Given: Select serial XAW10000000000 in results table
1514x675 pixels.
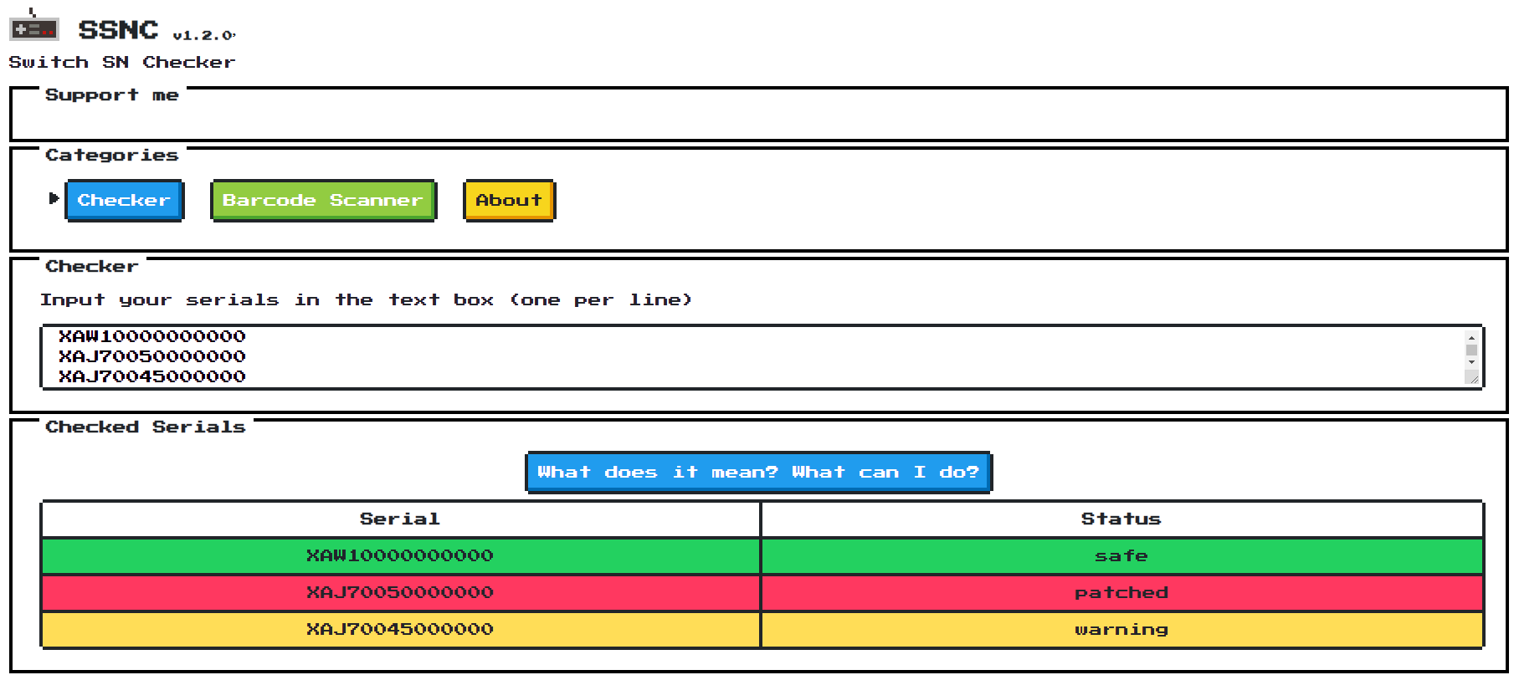Looking at the screenshot, I should [400, 556].
